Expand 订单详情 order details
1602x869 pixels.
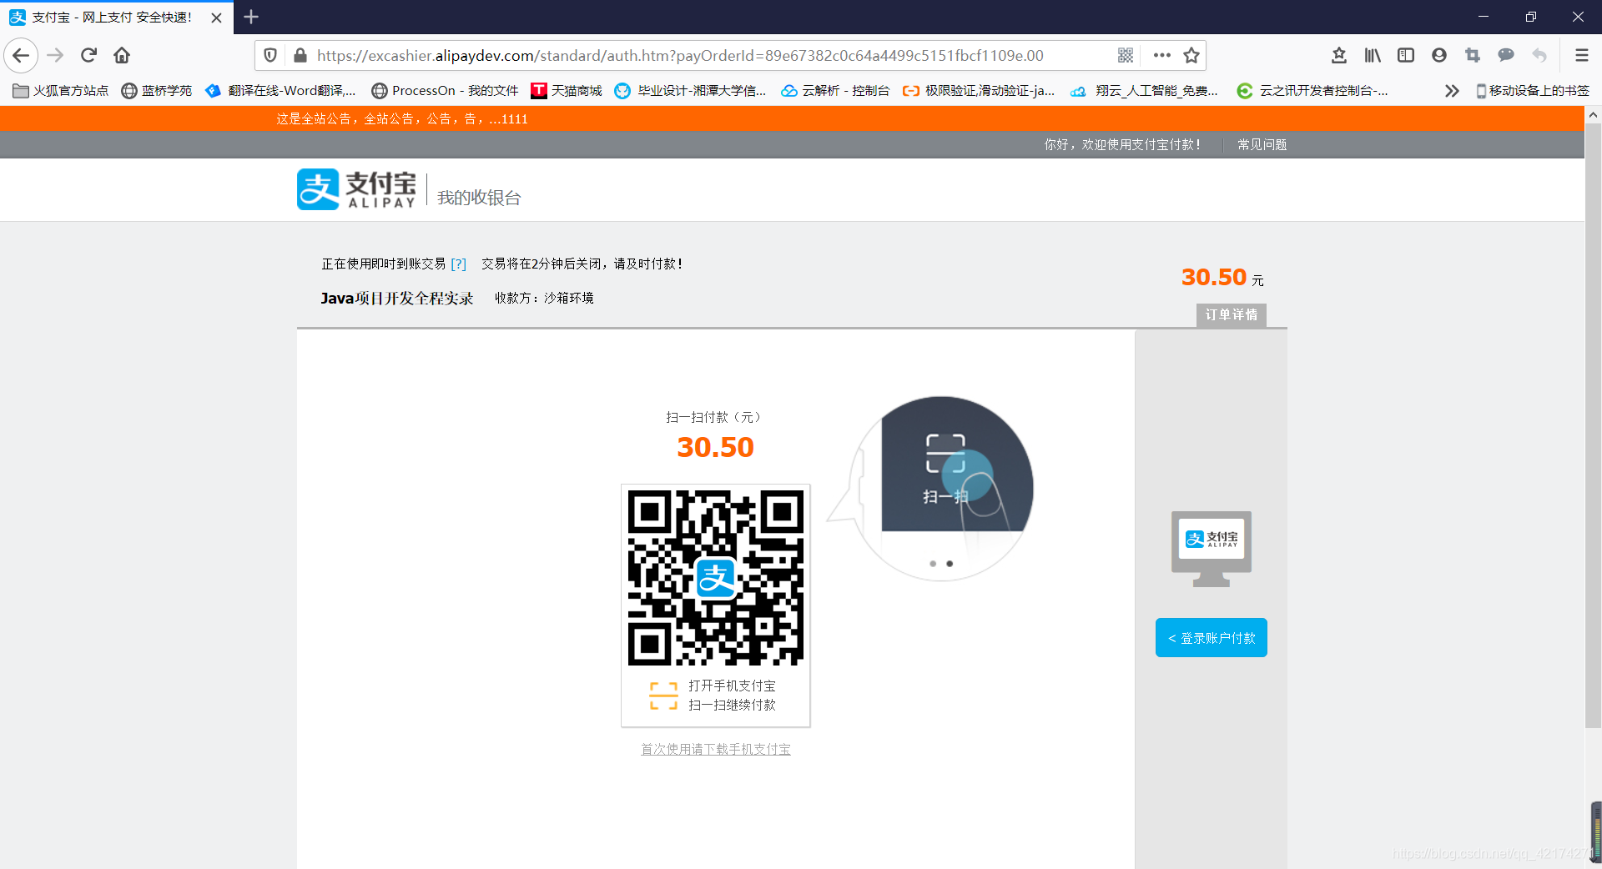point(1232,314)
